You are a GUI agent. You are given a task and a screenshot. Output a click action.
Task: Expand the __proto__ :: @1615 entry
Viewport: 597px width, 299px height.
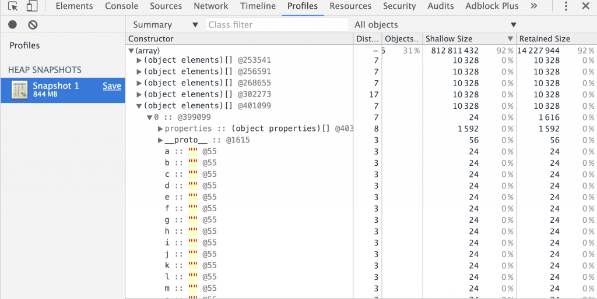click(x=160, y=140)
